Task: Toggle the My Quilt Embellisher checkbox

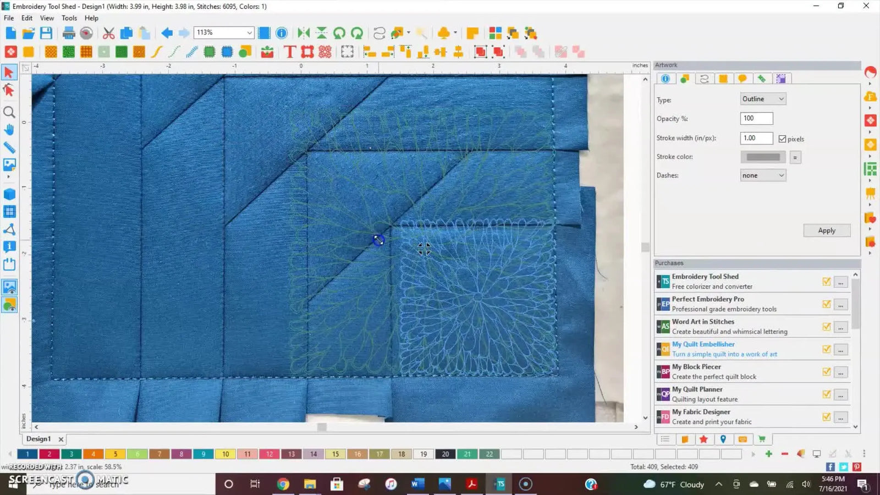Action: point(826,349)
